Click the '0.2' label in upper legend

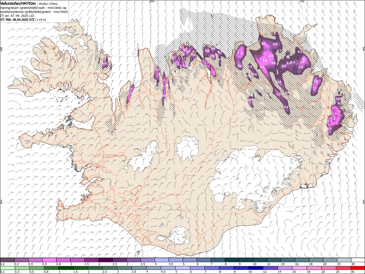pos(3,264)
